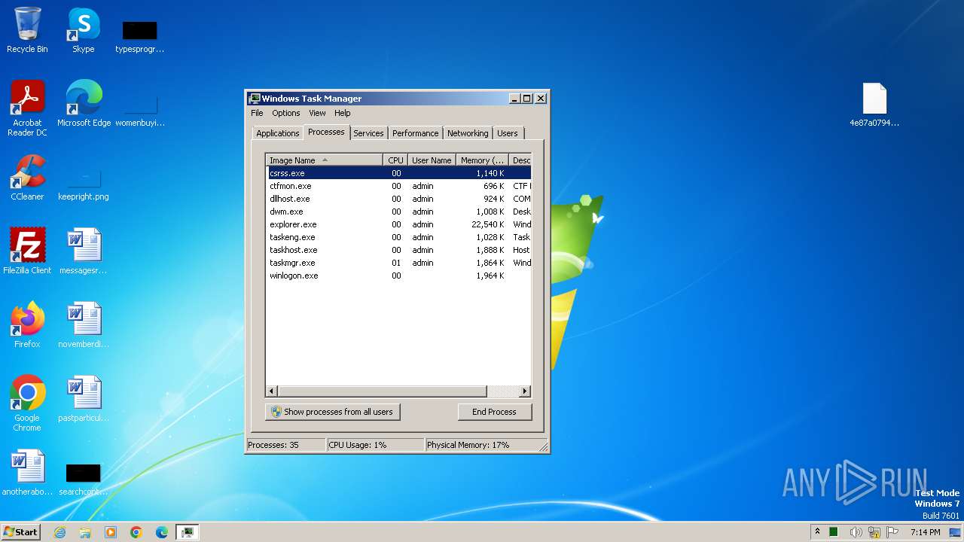Sort by Image Name column header
This screenshot has height=542, width=964.
pyautogui.click(x=325, y=160)
